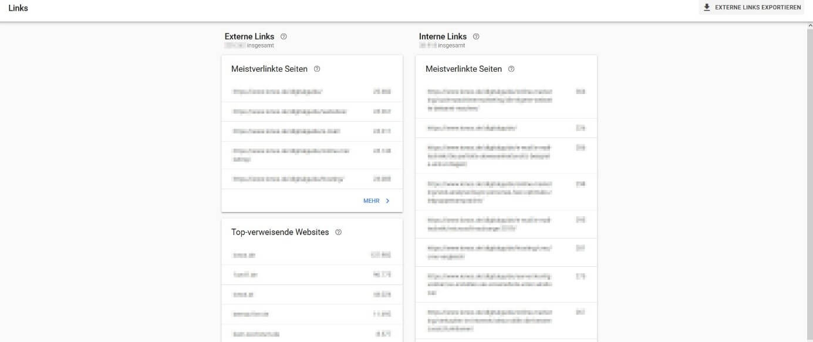Viewport: 813px width, 342px height.
Task: Open help icon beside Interne Links heading
Action: point(476,36)
